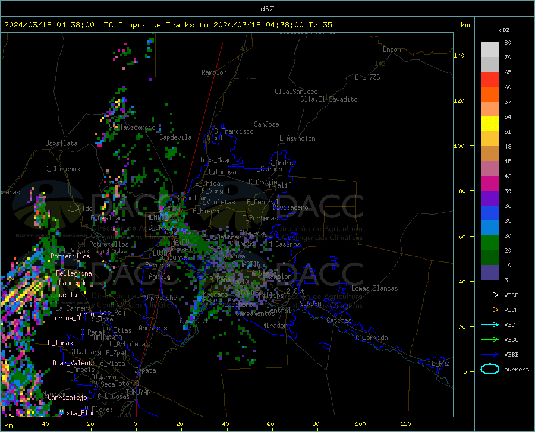Click the 'L_Tunas' place label

point(60,343)
